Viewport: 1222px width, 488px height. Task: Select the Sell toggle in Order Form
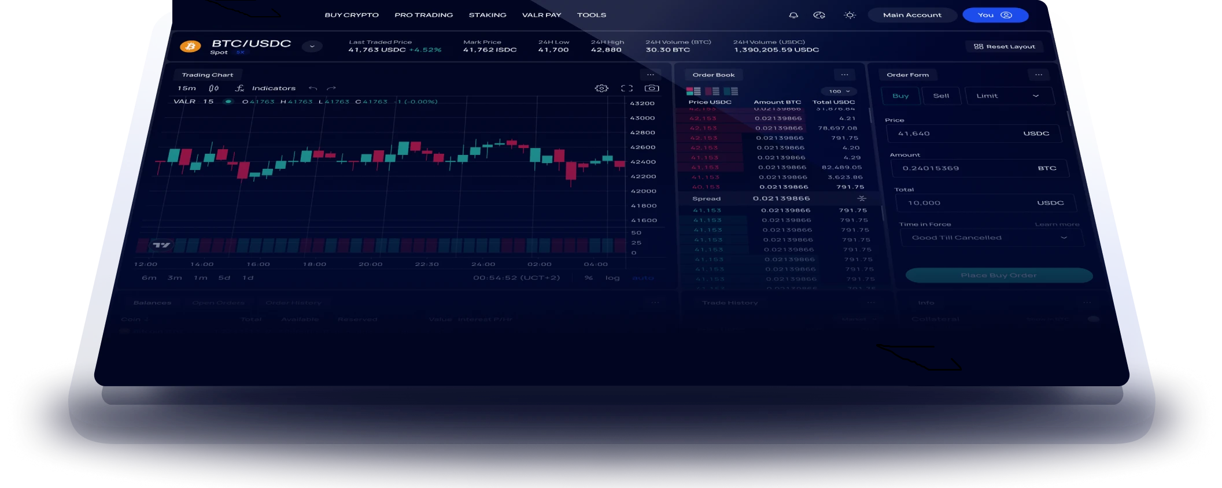coord(941,96)
